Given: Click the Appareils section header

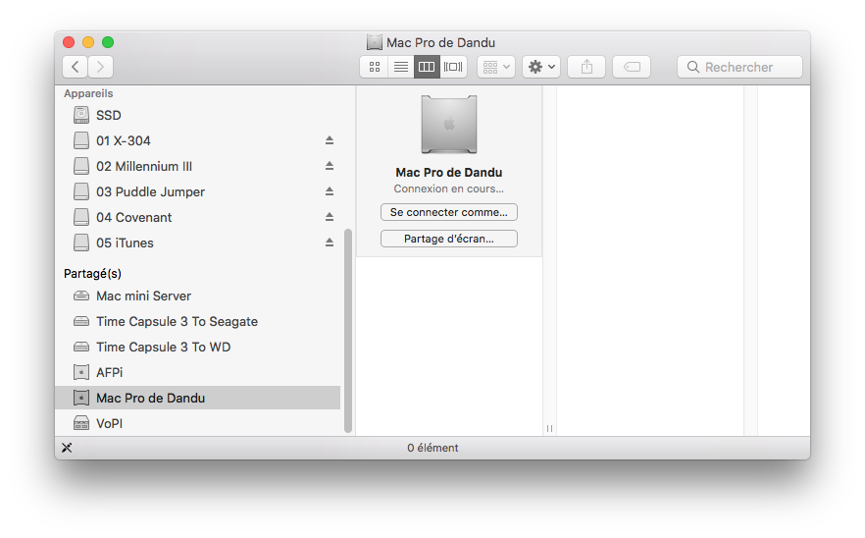Looking at the screenshot, I should [88, 93].
